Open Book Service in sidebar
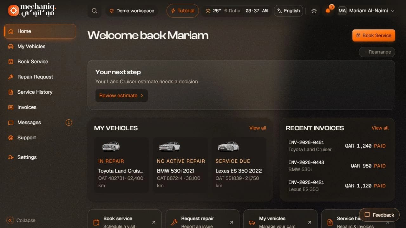 [x=40, y=62]
